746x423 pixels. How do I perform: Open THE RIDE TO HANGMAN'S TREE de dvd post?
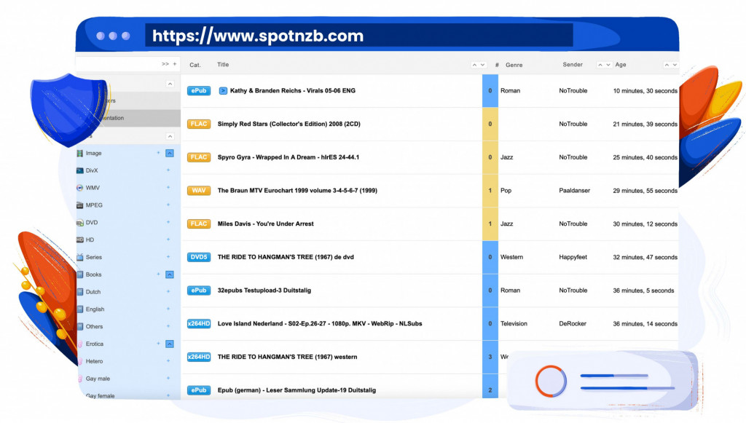(x=286, y=257)
